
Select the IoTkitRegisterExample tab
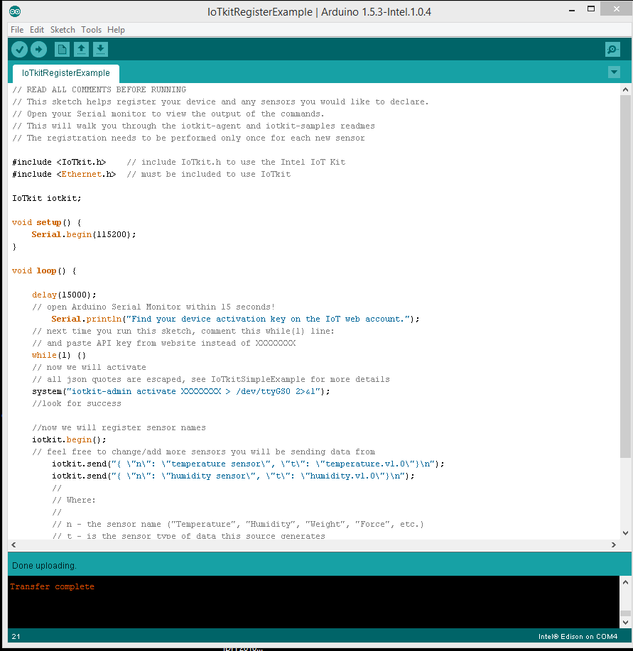[x=66, y=73]
